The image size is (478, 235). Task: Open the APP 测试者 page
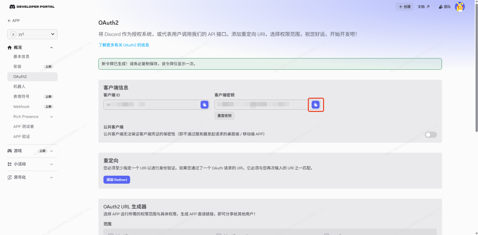[32, 127]
